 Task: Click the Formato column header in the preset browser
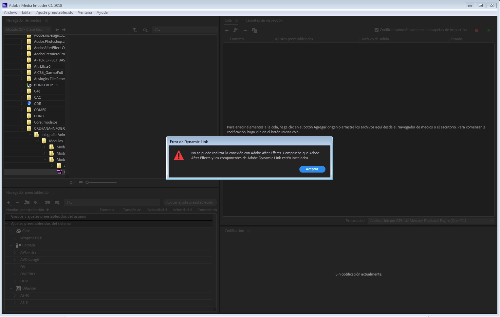(x=107, y=210)
